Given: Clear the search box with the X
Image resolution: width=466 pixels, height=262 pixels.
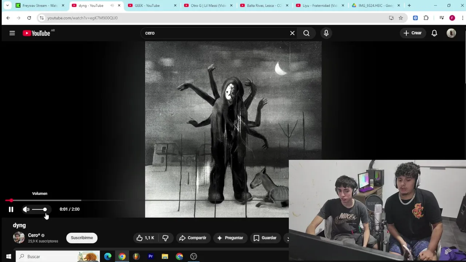Looking at the screenshot, I should point(292,33).
